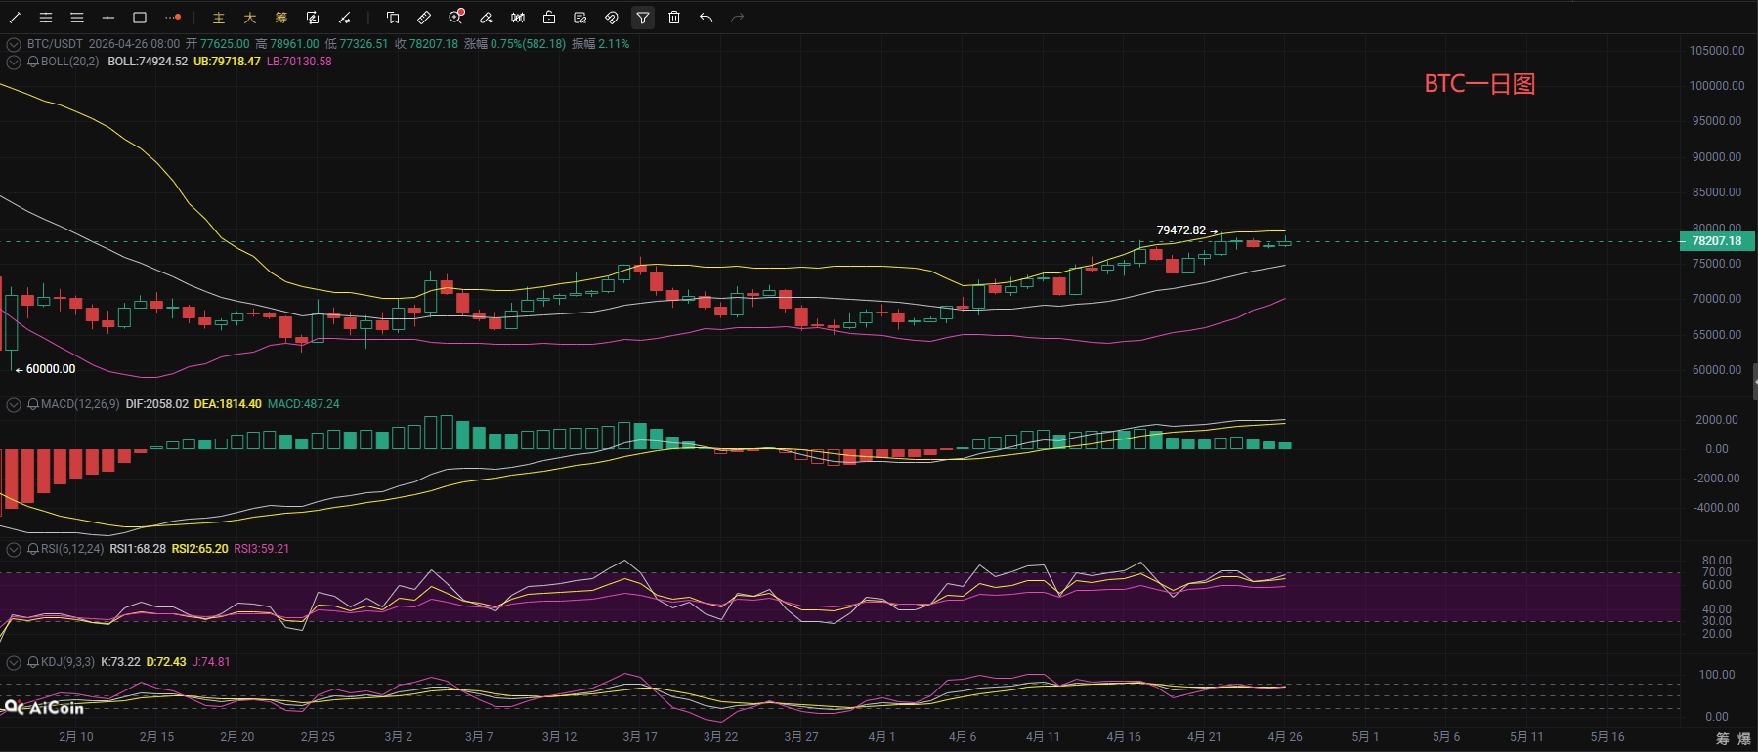Select the trend line drawing tool

[x=15, y=18]
